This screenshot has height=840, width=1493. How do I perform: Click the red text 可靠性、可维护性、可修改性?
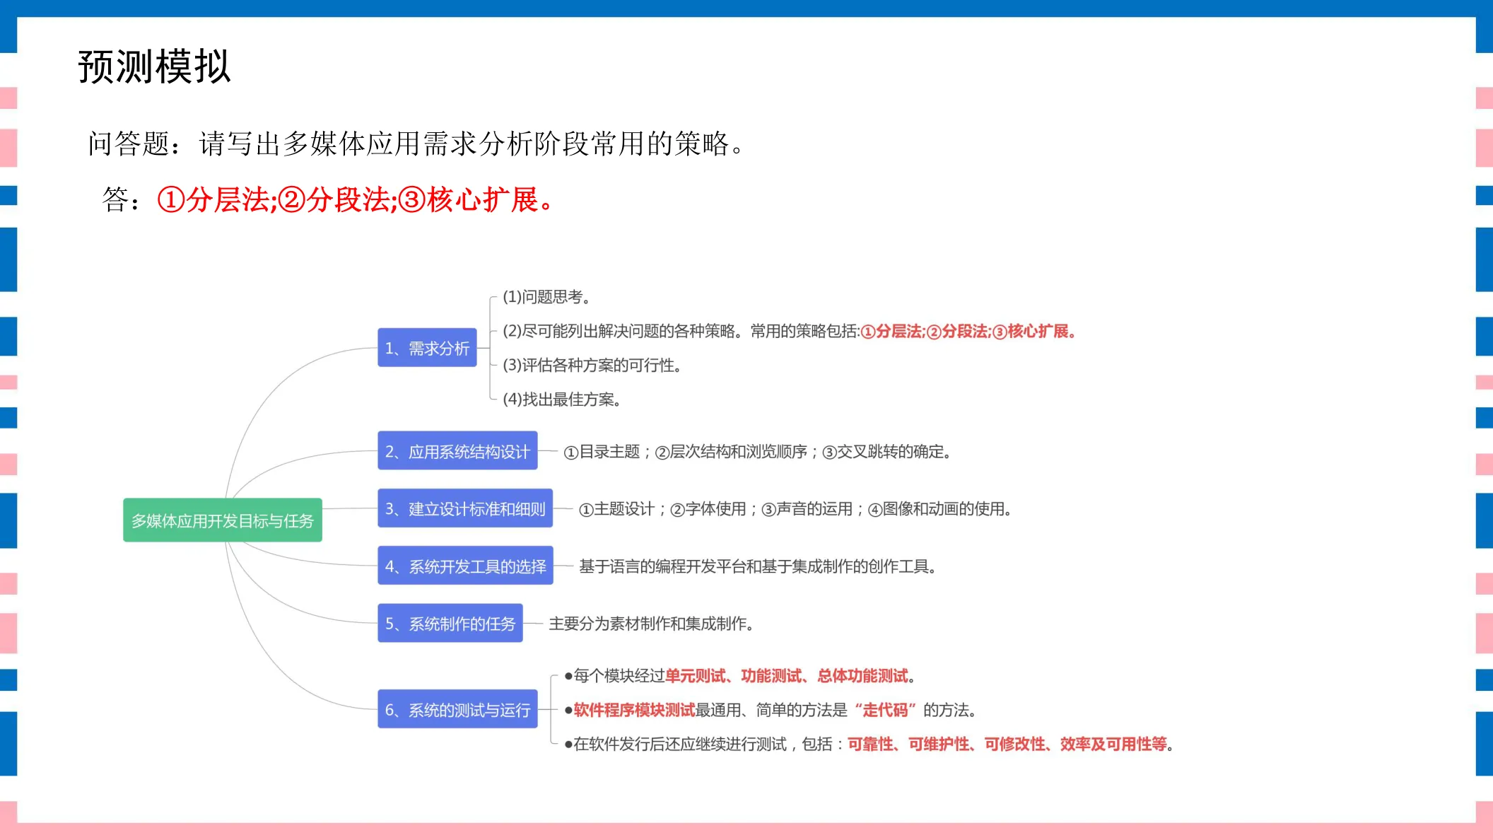click(947, 744)
